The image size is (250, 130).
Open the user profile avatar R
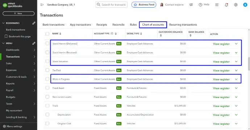pyautogui.click(x=245, y=5)
